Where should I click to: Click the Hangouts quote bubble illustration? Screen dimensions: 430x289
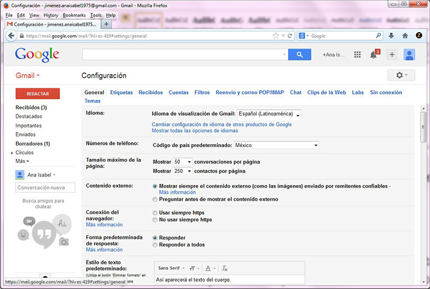tap(44, 235)
